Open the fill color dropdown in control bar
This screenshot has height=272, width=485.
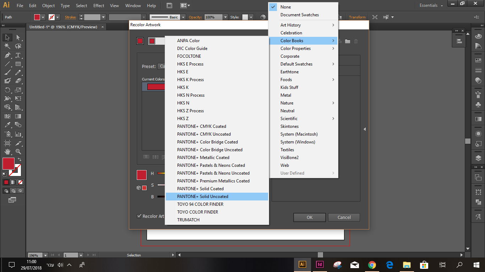[43, 17]
